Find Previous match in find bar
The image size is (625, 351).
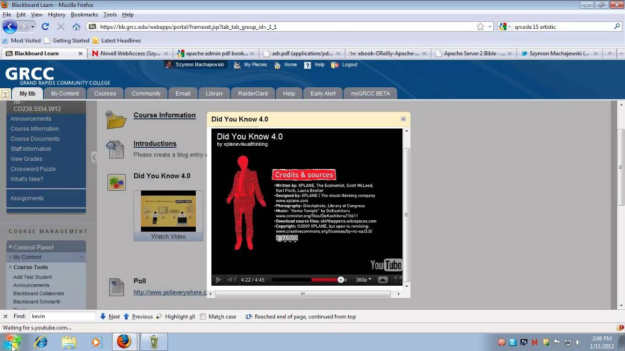coord(138,316)
